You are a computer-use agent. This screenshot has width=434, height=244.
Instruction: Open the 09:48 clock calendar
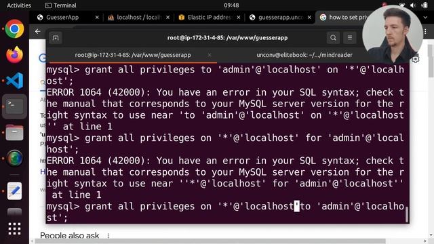231,5
